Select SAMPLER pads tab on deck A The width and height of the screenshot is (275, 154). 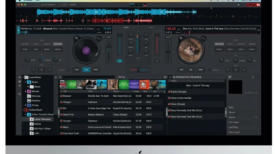click(58, 44)
